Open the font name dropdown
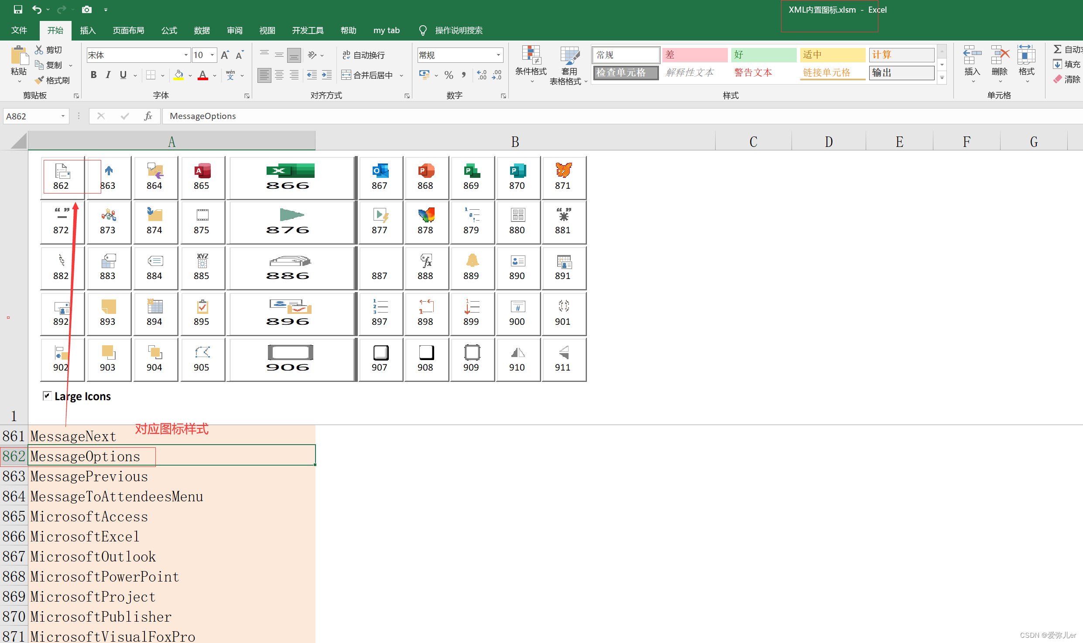Screen dimensions: 1083x643 [186, 55]
